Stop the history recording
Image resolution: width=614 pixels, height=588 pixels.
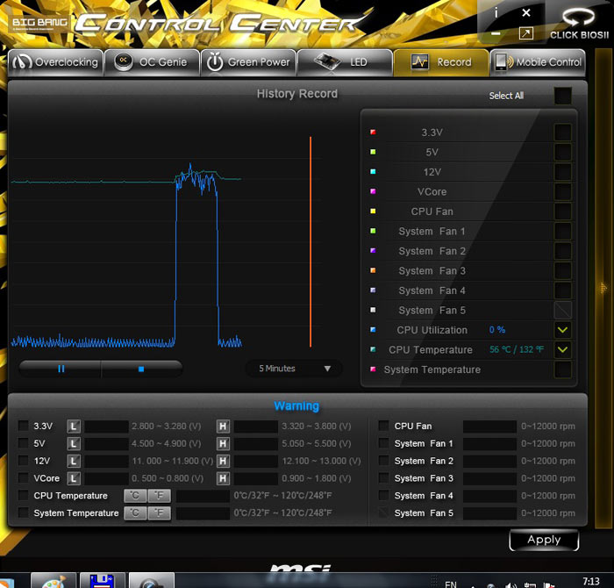(x=141, y=369)
